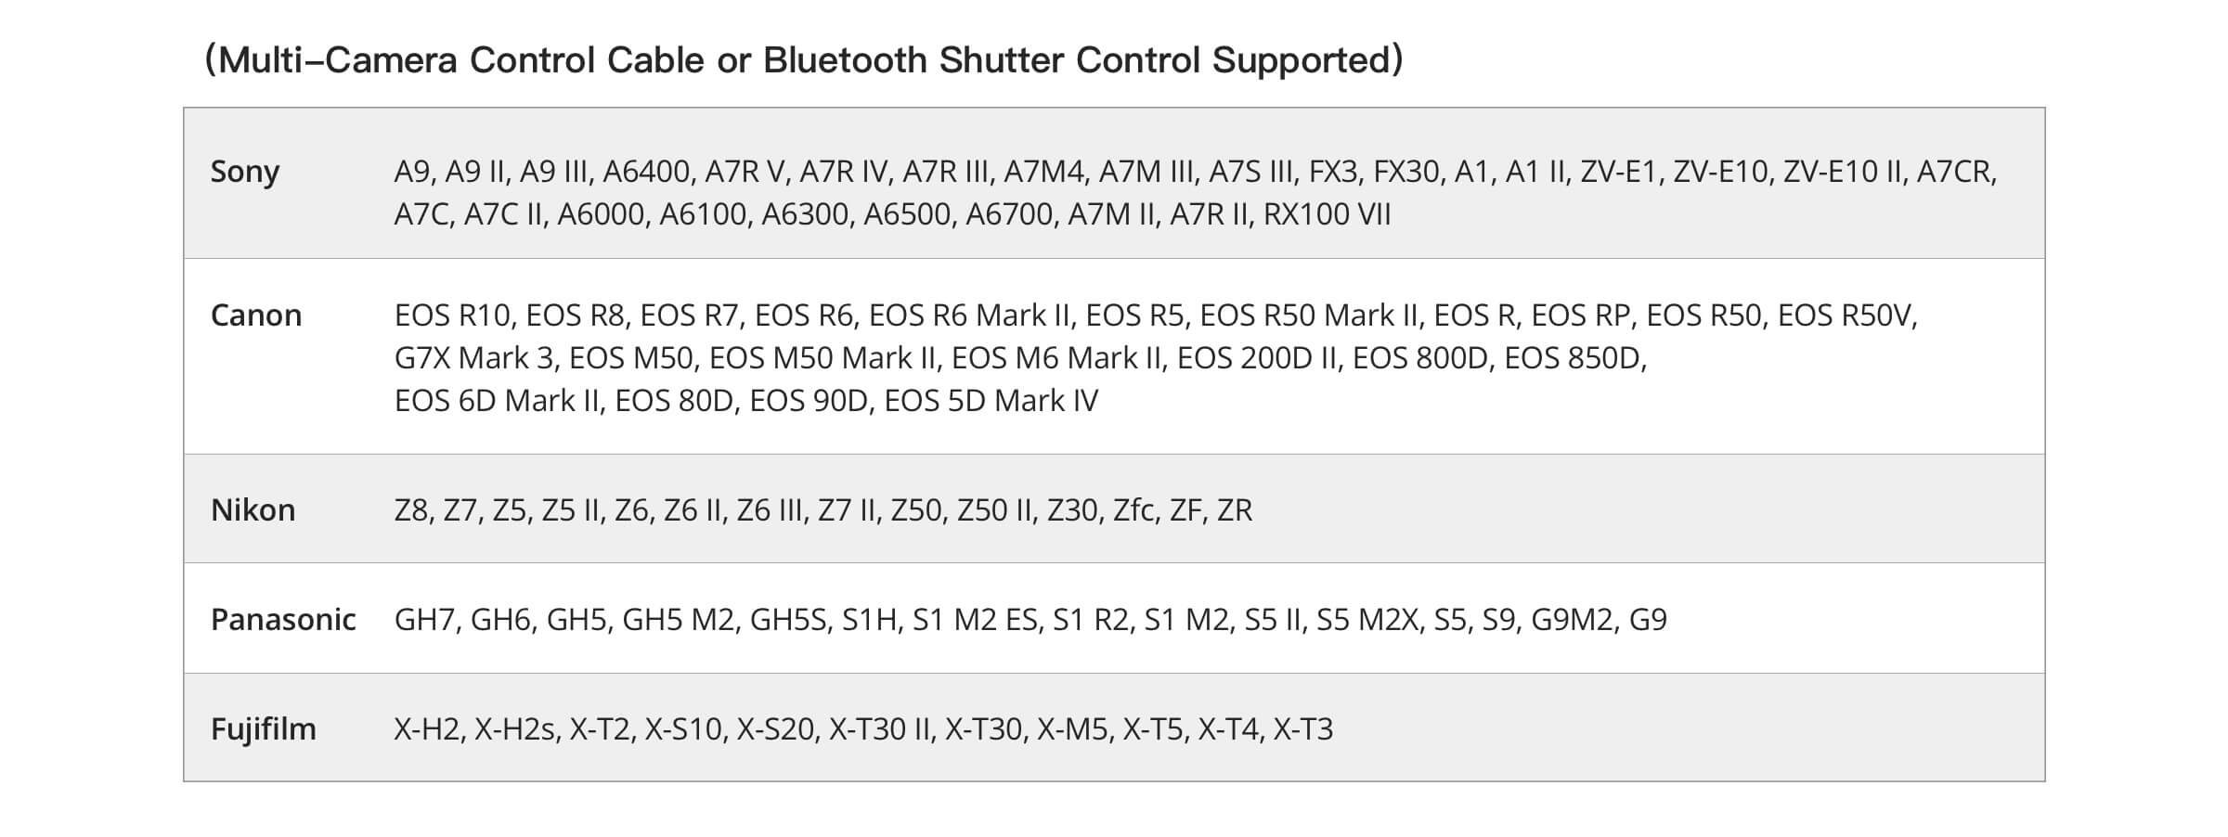Click the GH7 model in Panasonic row
The width and height of the screenshot is (2228, 837).
[424, 619]
